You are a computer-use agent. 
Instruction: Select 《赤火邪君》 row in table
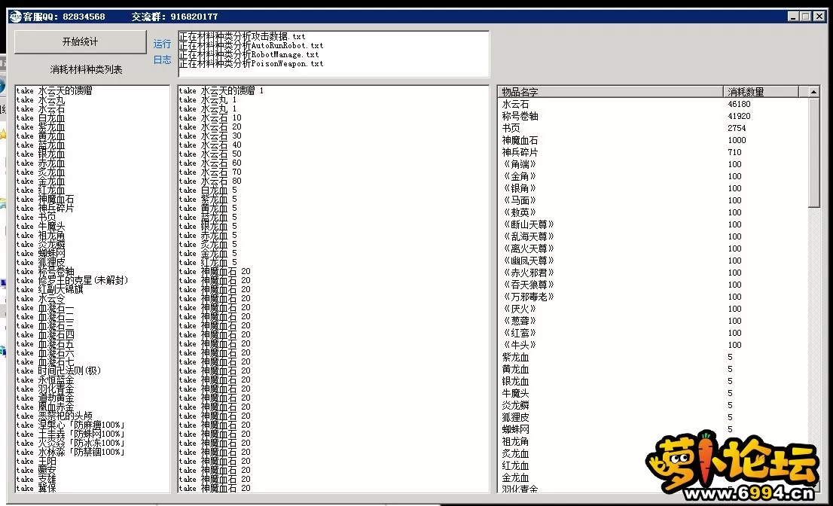(654, 273)
